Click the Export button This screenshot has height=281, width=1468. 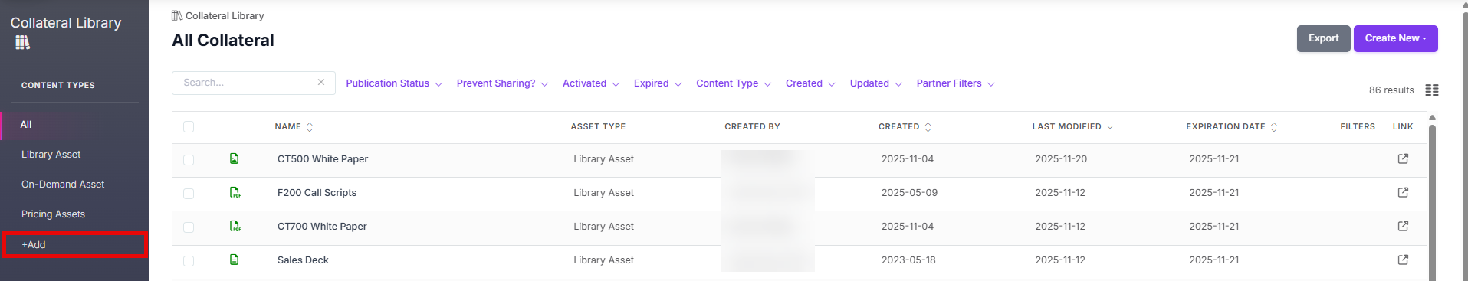[x=1323, y=38]
